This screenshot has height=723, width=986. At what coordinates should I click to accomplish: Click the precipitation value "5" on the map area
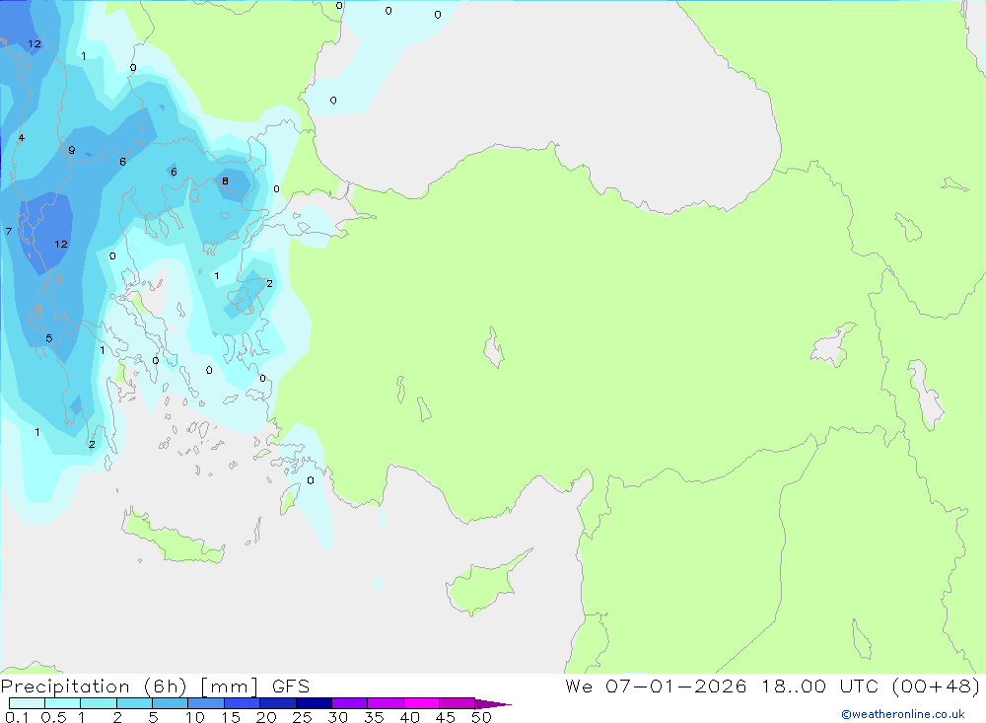(49, 338)
